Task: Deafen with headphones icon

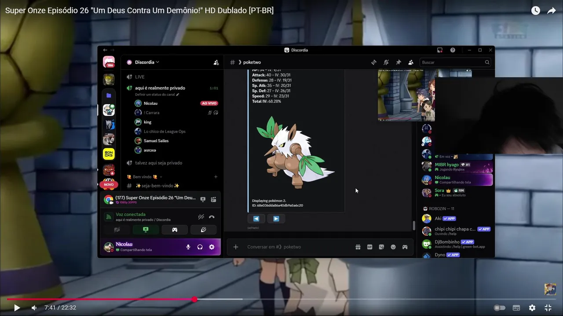Action: (200, 247)
